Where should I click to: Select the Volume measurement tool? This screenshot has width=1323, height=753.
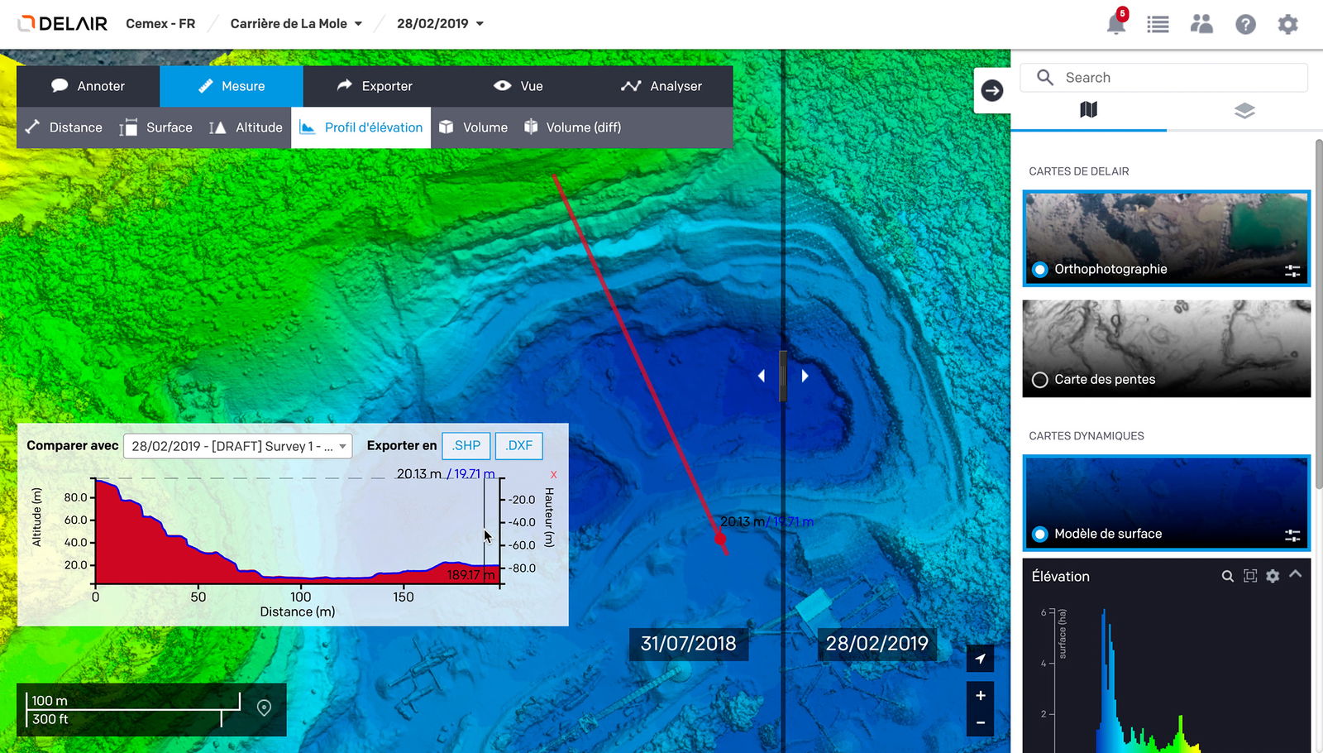(x=474, y=127)
